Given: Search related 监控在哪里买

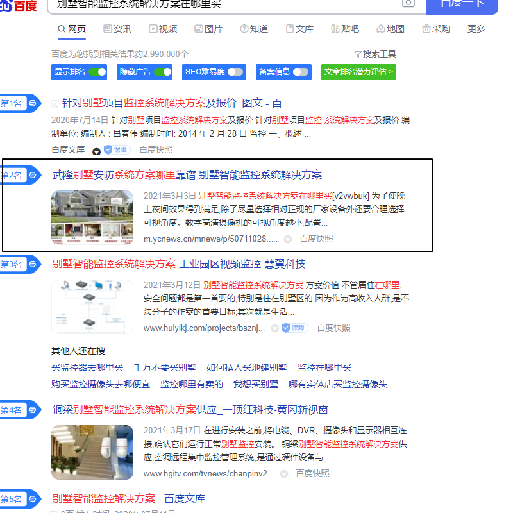Looking at the screenshot, I should [x=324, y=367].
